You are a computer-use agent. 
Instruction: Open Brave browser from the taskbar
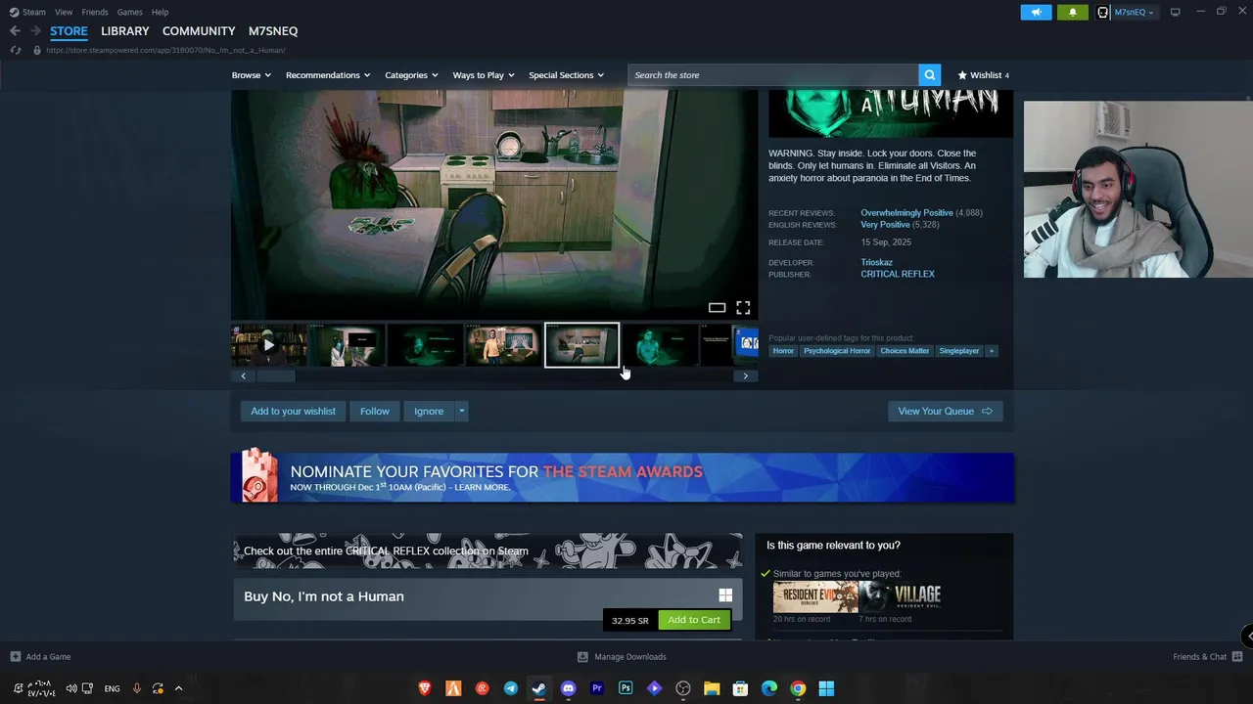(x=425, y=688)
